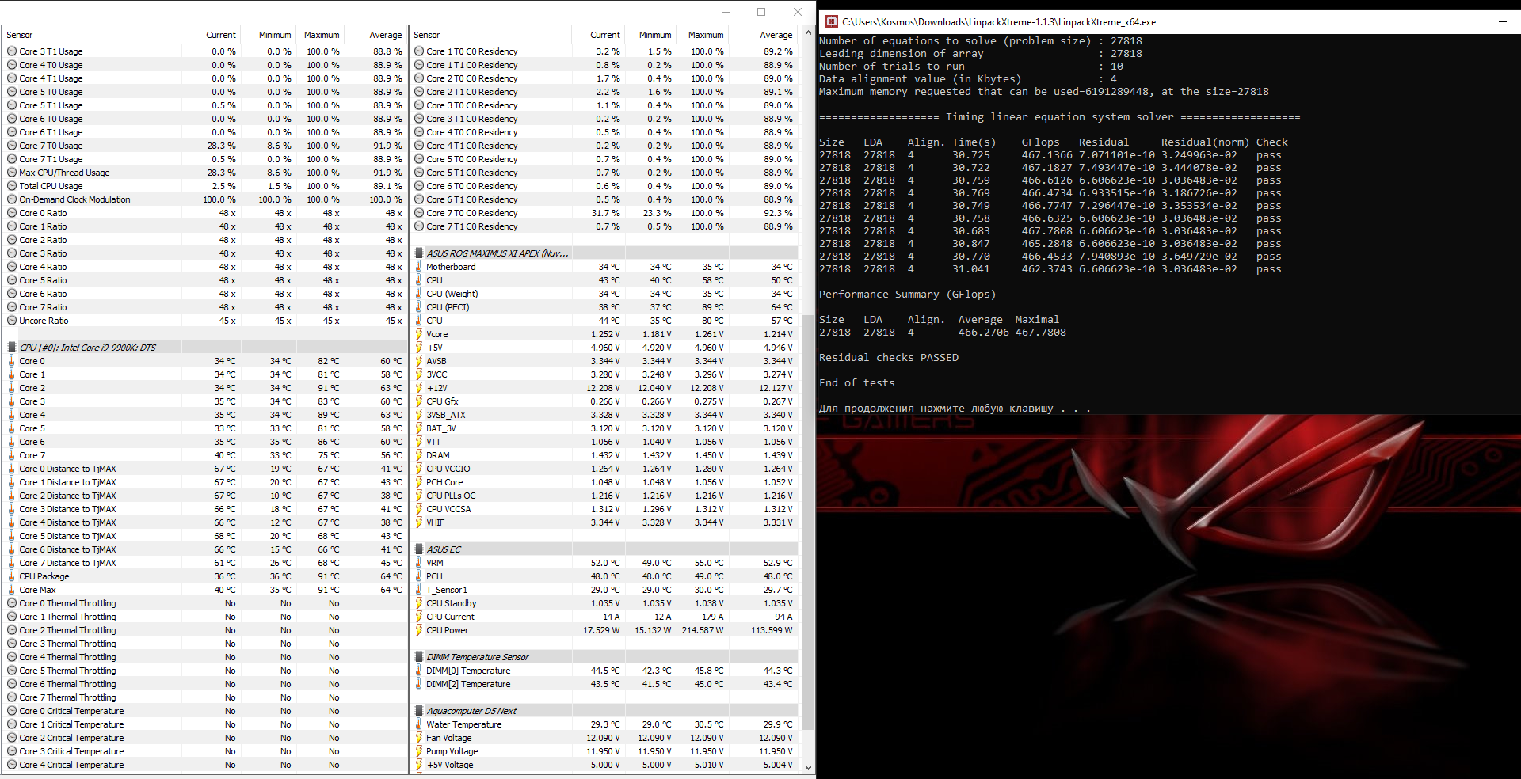This screenshot has width=1521, height=779.
Task: Select the CPU Package thermometer icon
Action: [12, 576]
